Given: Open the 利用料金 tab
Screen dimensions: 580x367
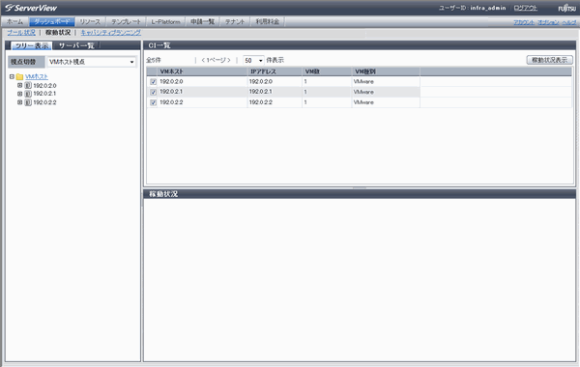Looking at the screenshot, I should pyautogui.click(x=268, y=22).
